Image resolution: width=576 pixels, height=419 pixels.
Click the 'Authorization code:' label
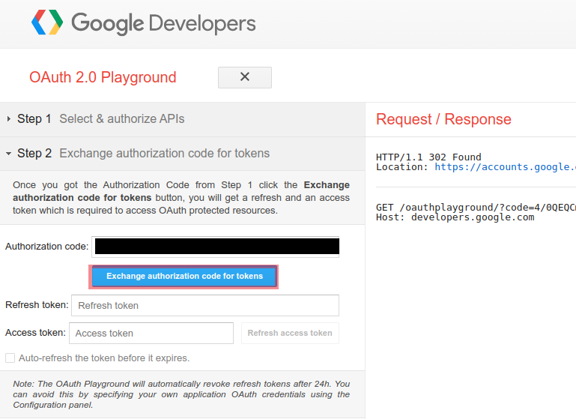(x=46, y=247)
